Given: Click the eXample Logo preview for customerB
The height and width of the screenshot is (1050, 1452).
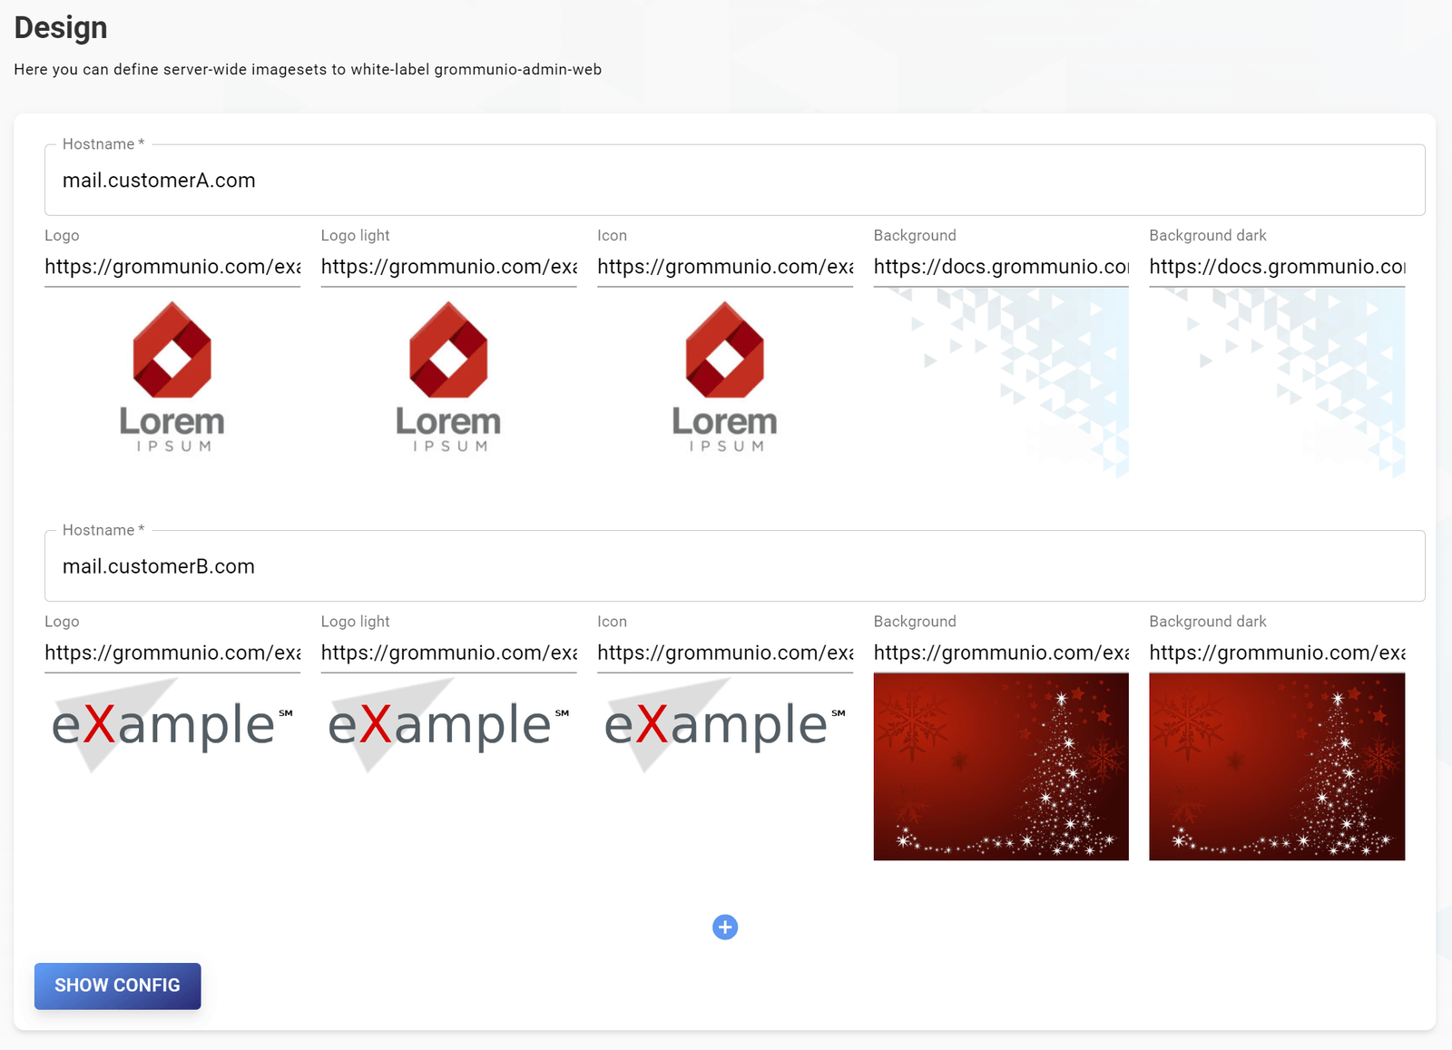Looking at the screenshot, I should [x=172, y=724].
